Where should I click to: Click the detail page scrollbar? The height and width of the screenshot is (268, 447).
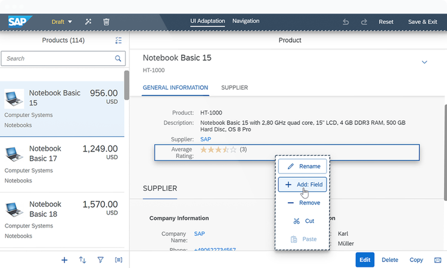click(445, 152)
